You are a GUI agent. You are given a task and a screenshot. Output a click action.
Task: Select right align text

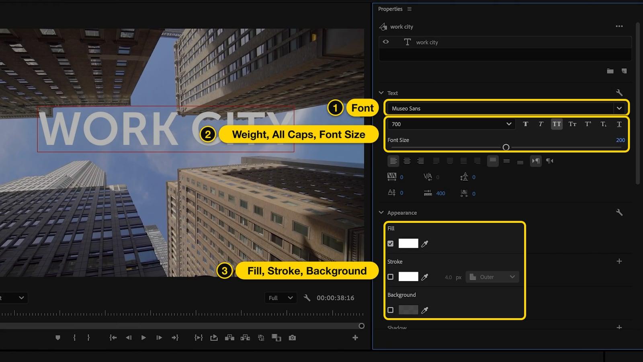421,161
